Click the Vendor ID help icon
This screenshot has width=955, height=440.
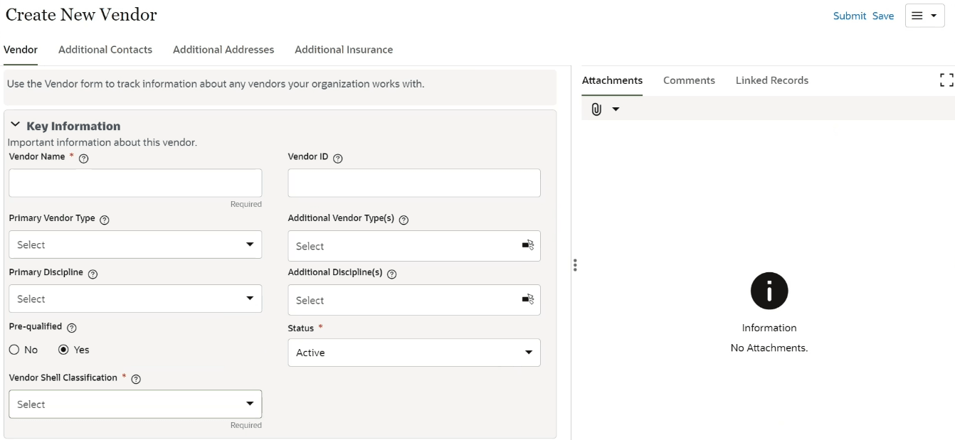[x=338, y=159]
